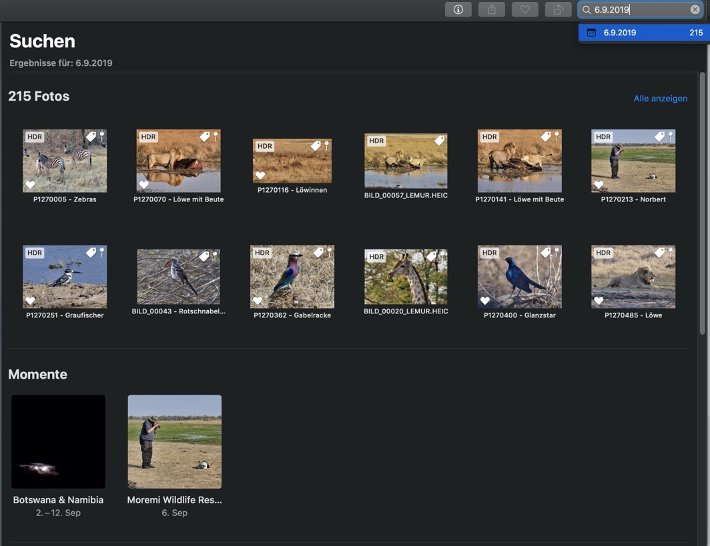Toggle favorite heart on the Zebras photo
710x546 pixels.
click(30, 185)
